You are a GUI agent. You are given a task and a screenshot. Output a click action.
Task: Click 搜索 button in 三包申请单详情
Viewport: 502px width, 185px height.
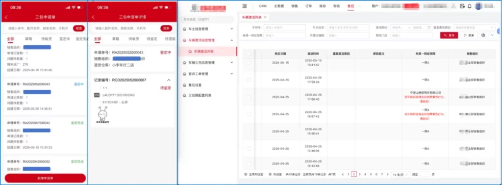166,28
